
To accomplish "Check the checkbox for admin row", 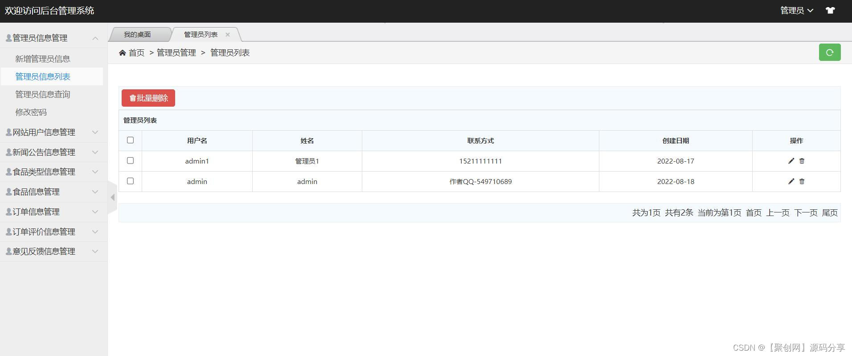I will pos(130,181).
